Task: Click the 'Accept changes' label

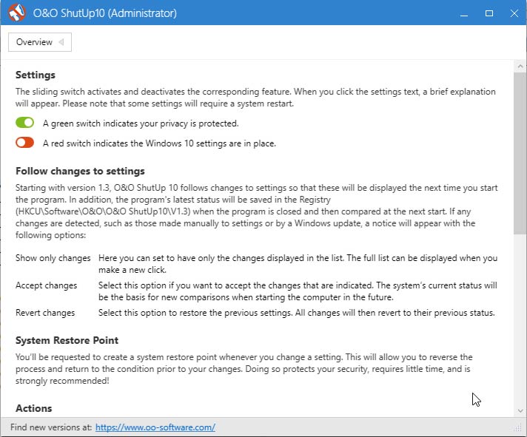Action: point(46,285)
